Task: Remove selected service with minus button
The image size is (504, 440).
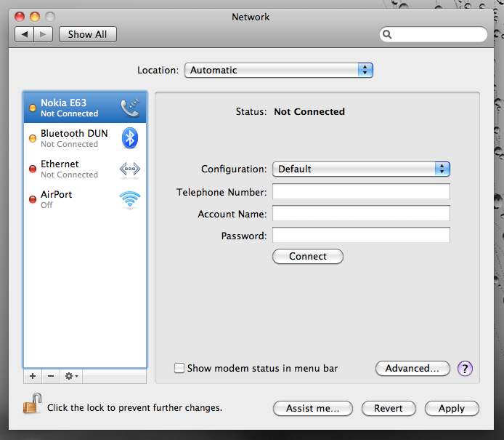Action: 51,376
